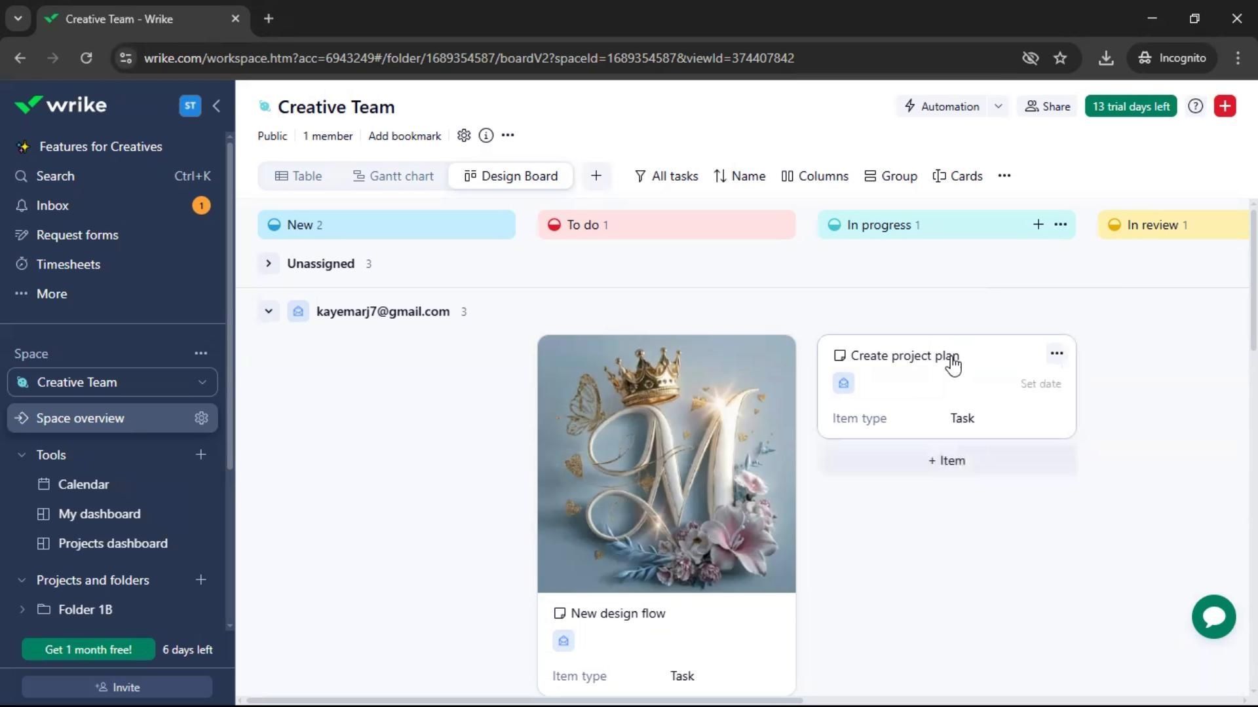Open Inbox notifications in sidebar
Image resolution: width=1258 pixels, height=707 pixels.
[x=52, y=206]
